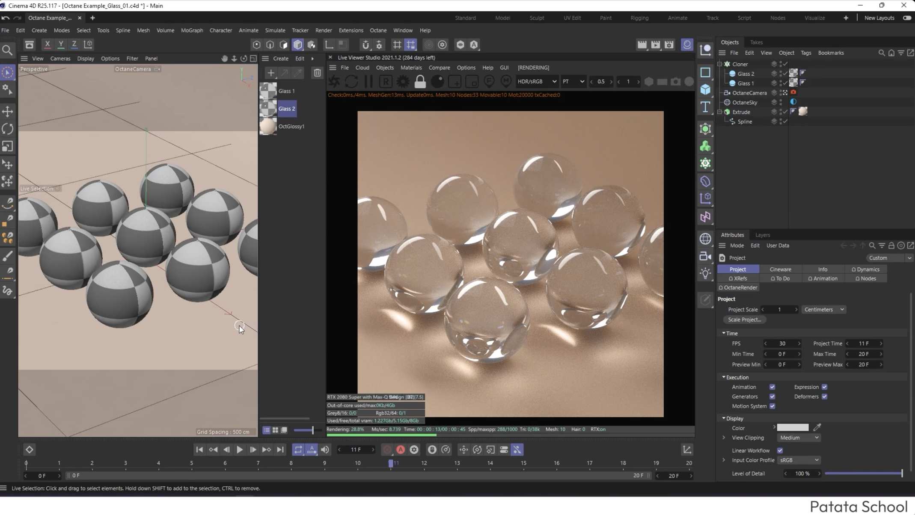Open the MoGraph menu
Screen dimensions: 915x515
coord(192,30)
